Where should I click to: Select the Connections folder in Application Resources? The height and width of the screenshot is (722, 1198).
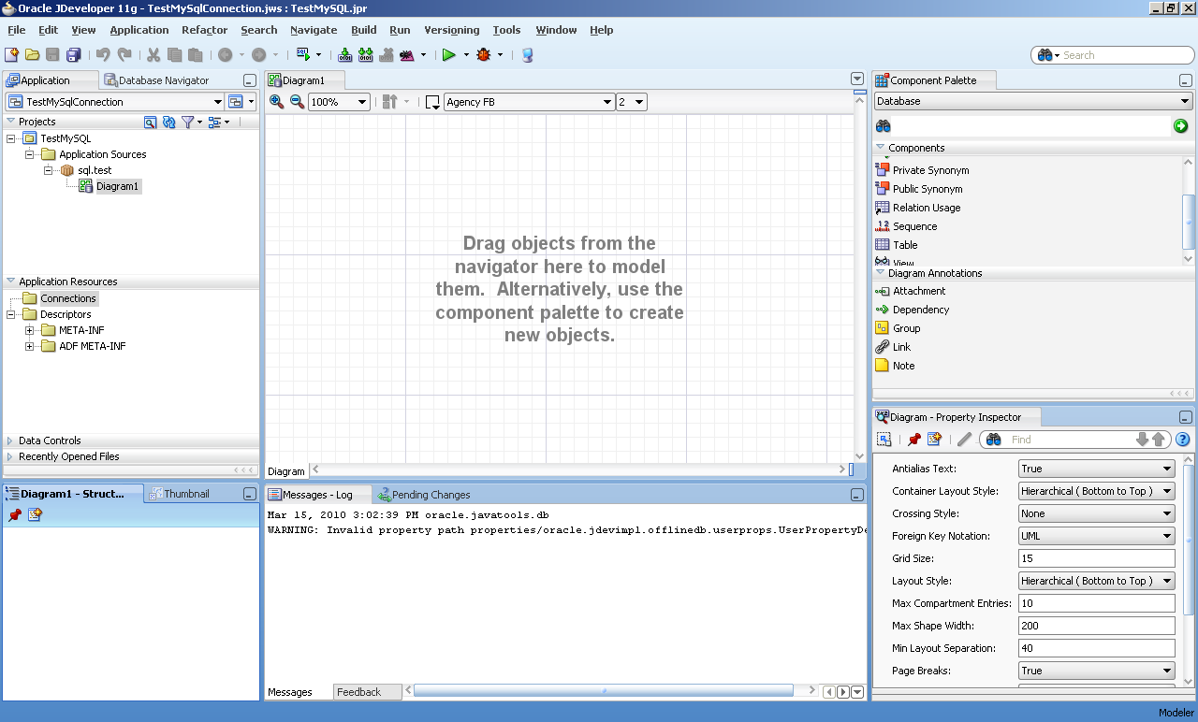(x=67, y=298)
